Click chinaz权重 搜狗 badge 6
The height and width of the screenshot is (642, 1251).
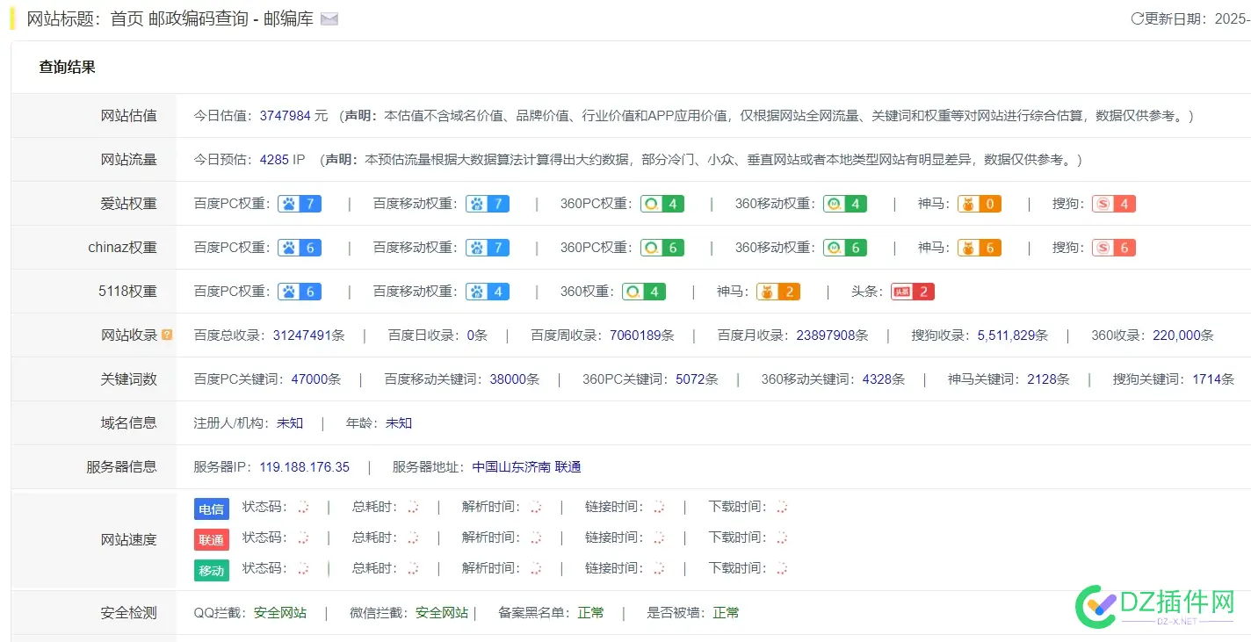pyautogui.click(x=1114, y=248)
